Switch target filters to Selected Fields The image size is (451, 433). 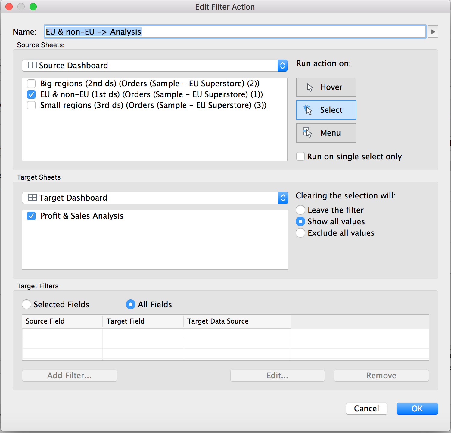(x=26, y=305)
